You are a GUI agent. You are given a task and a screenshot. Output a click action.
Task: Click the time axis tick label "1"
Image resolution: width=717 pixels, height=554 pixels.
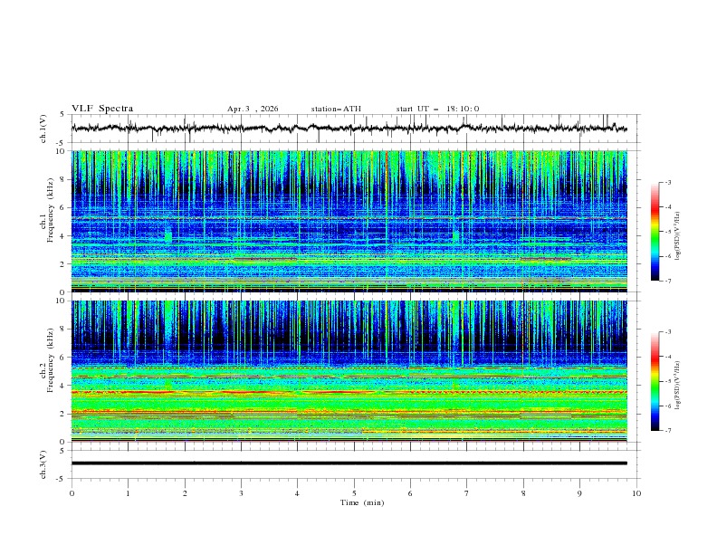tap(129, 493)
